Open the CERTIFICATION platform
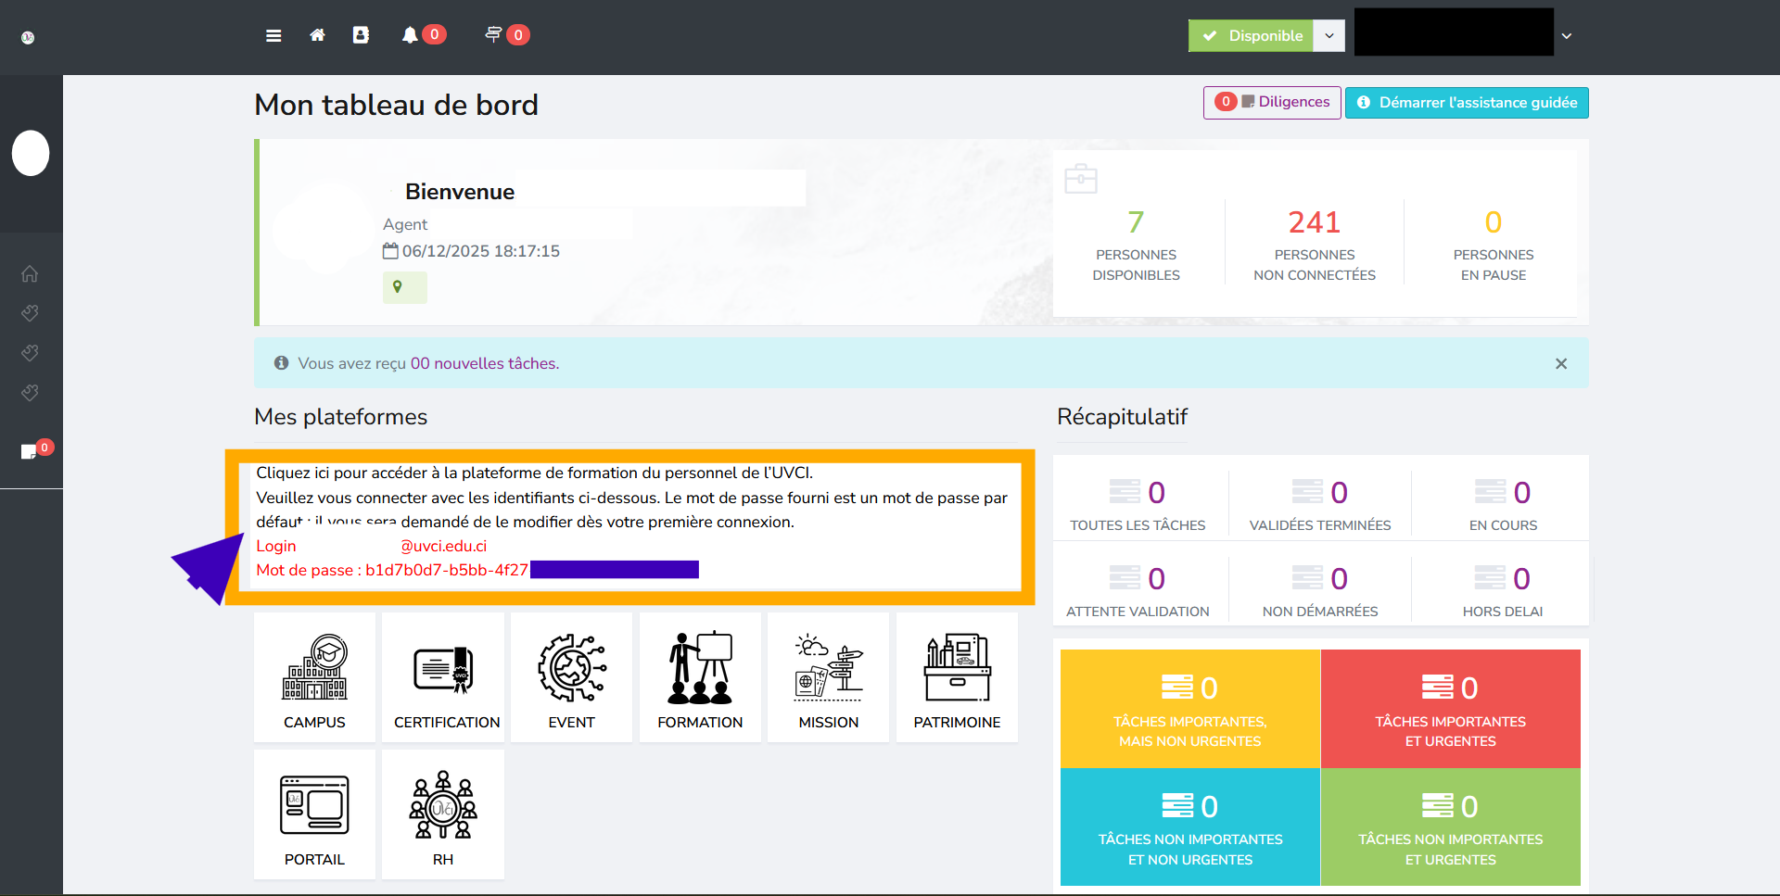 coord(443,677)
